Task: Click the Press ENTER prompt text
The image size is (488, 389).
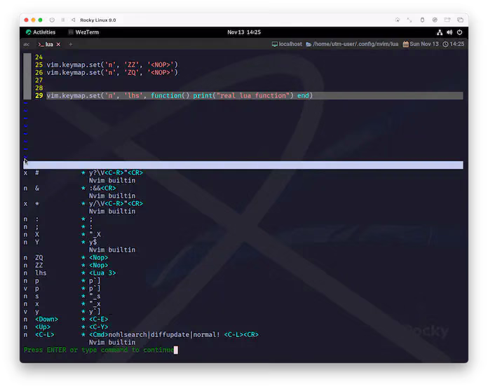Action: pyautogui.click(x=99, y=350)
